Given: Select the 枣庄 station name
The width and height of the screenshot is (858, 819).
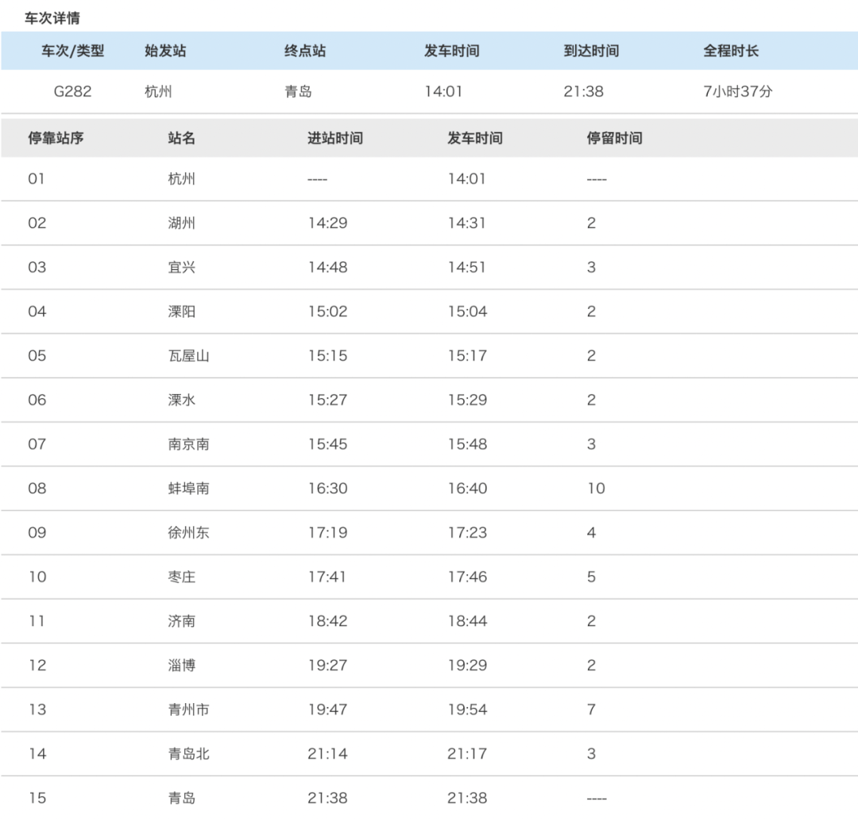Looking at the screenshot, I should click(x=181, y=577).
